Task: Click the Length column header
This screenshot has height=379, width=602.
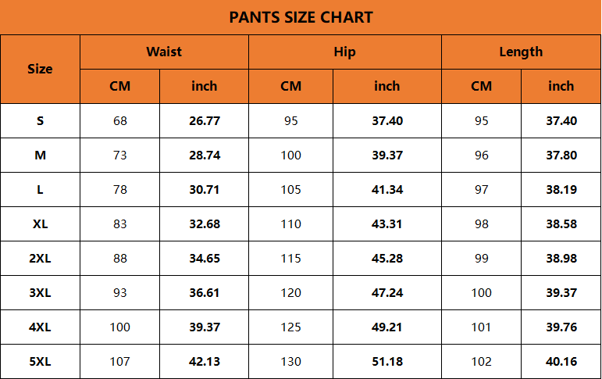Action: coord(521,52)
